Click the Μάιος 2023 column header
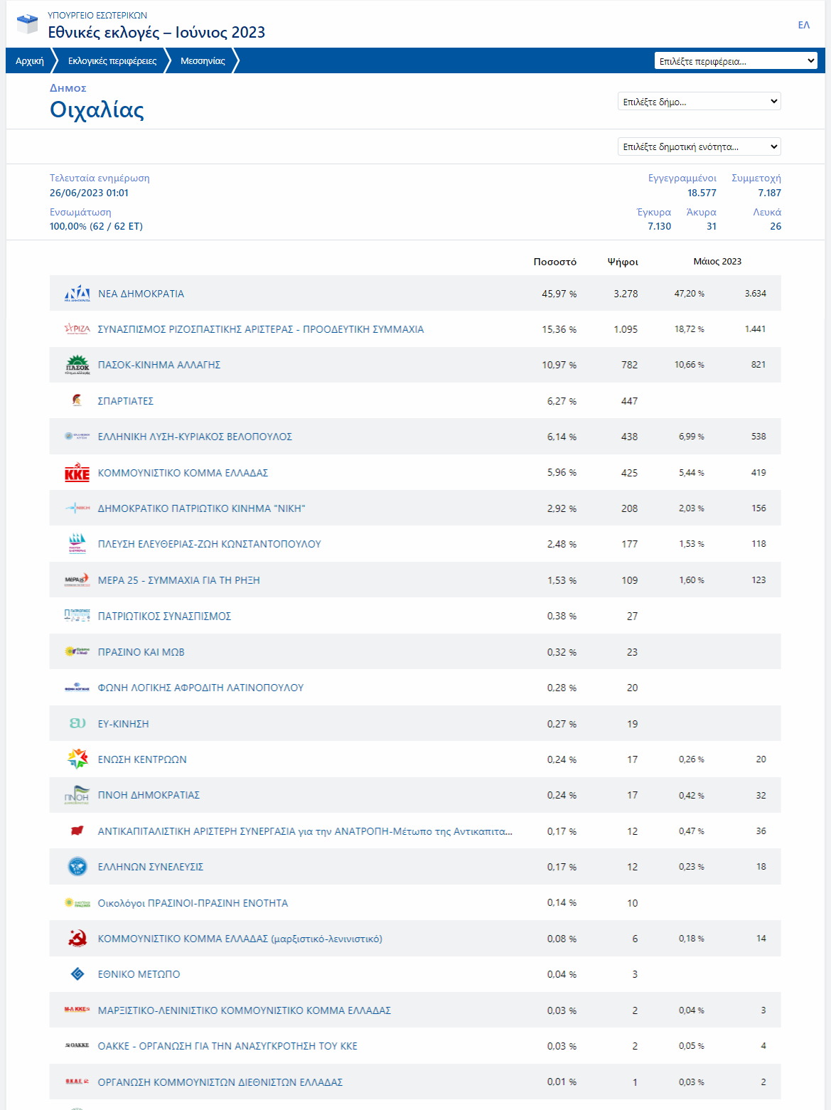This screenshot has height=1110, width=831. coord(717,262)
